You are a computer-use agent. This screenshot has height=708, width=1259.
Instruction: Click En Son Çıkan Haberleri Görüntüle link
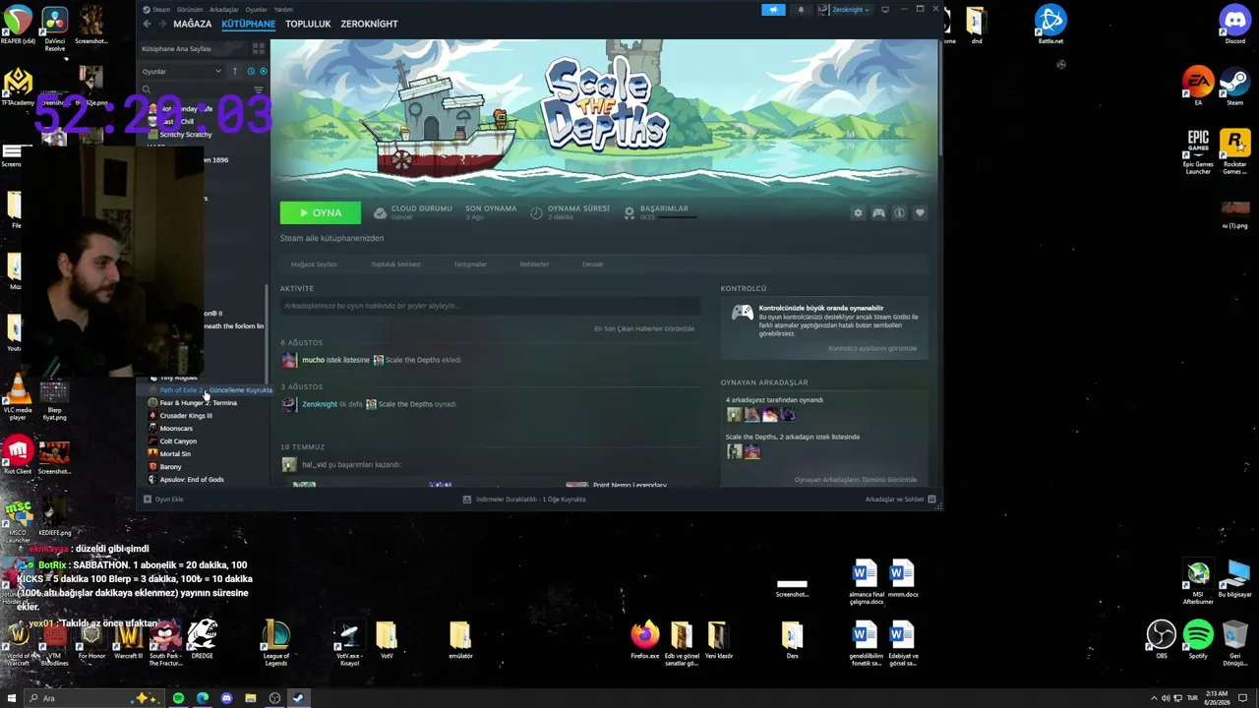click(x=644, y=328)
